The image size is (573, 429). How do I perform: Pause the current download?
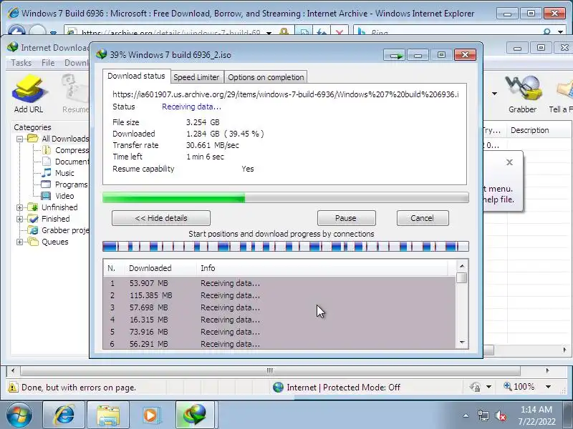(x=346, y=218)
